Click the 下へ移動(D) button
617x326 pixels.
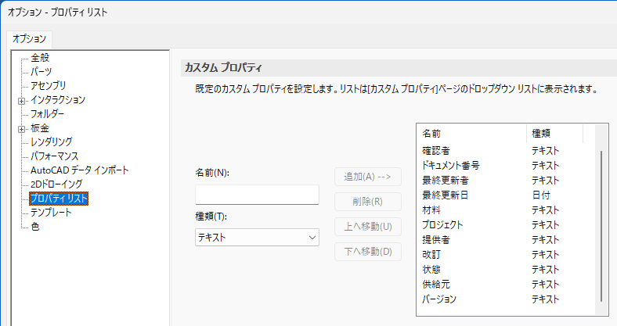point(368,252)
